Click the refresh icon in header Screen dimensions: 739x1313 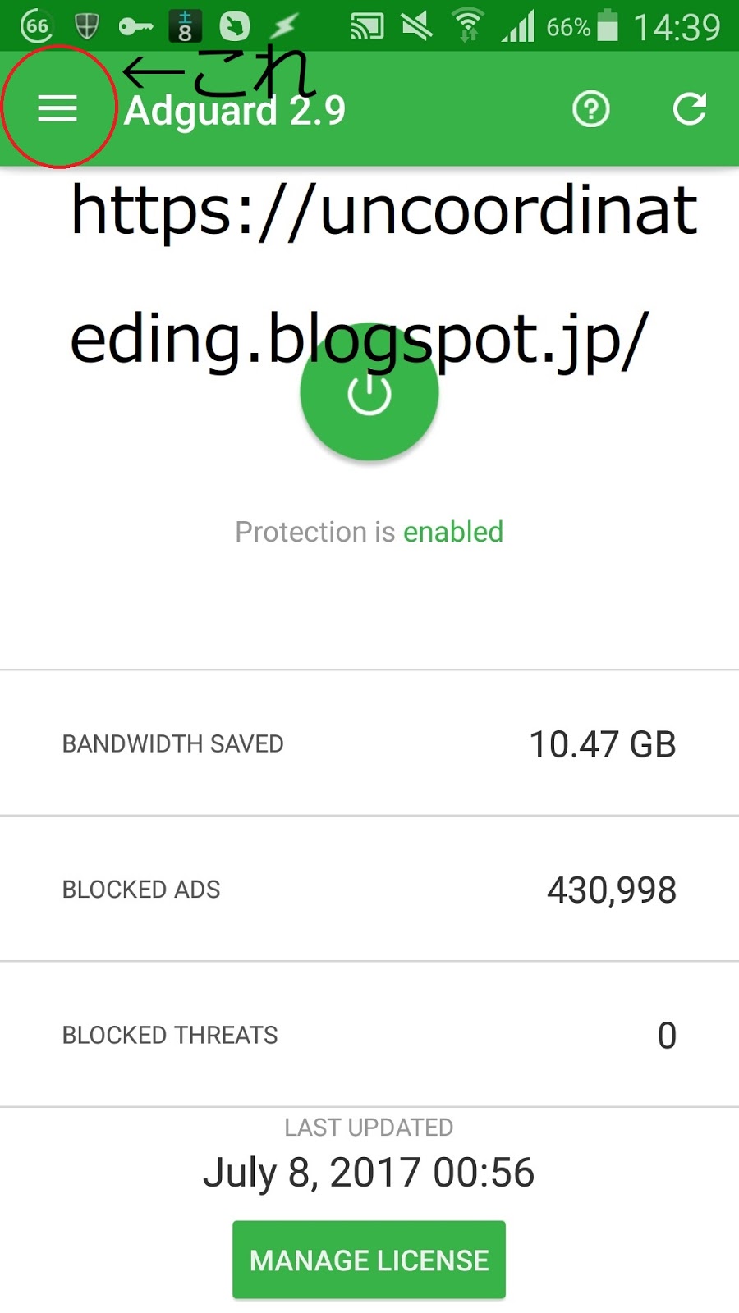click(689, 109)
